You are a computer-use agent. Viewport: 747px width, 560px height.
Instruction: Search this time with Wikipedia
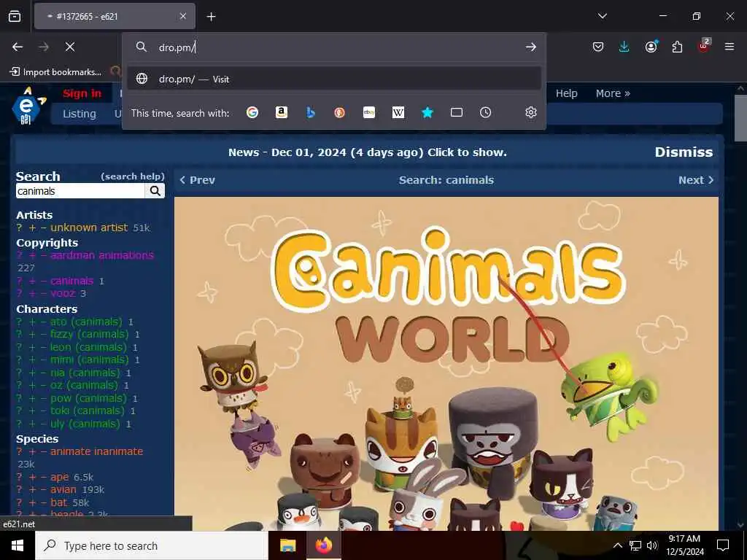pos(398,112)
